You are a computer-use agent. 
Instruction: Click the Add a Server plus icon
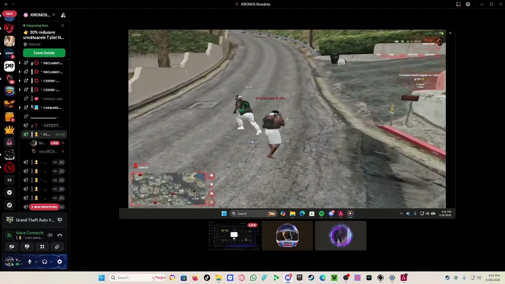coord(9,192)
